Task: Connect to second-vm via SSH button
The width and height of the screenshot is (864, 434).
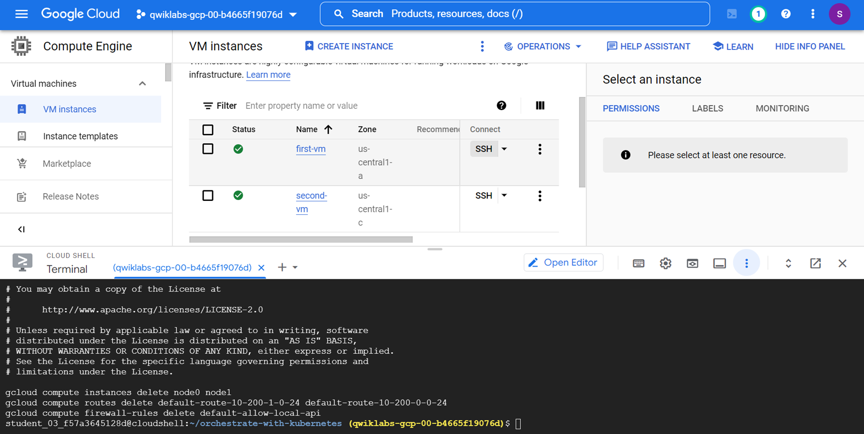Action: (484, 196)
